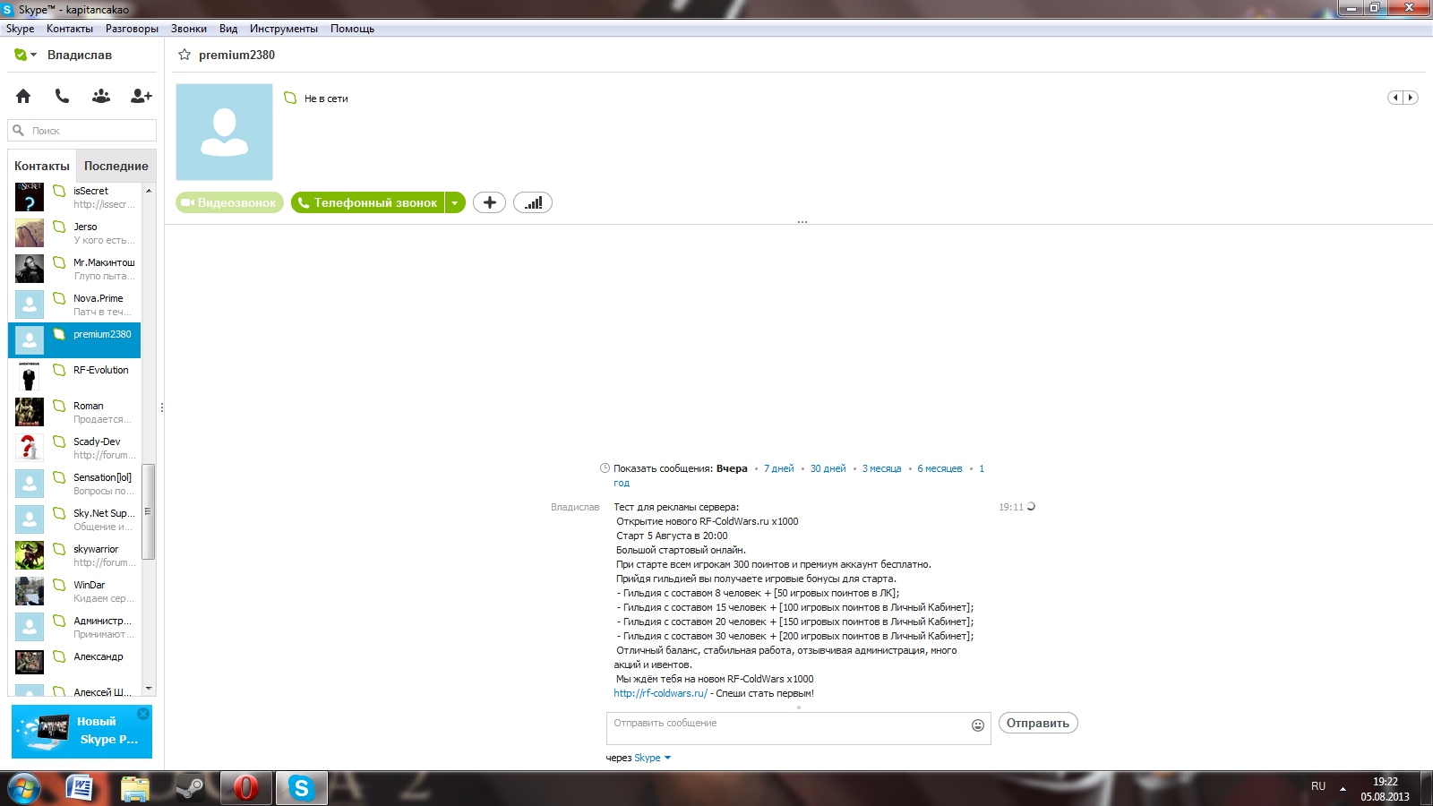Select contact Sky.Net Sup...
The height and width of the screenshot is (806, 1433).
[74, 519]
